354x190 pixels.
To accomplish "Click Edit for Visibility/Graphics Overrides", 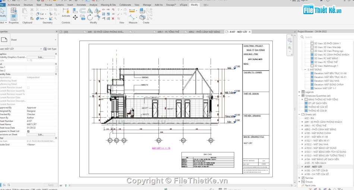I will [x=41, y=57].
